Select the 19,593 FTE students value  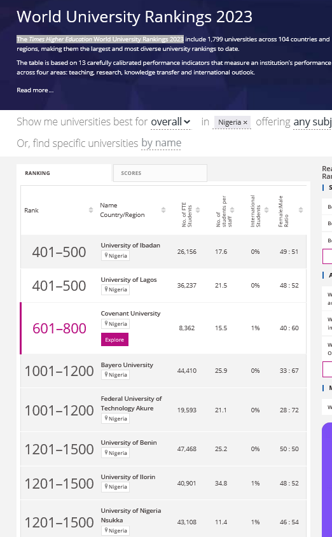coord(187,410)
